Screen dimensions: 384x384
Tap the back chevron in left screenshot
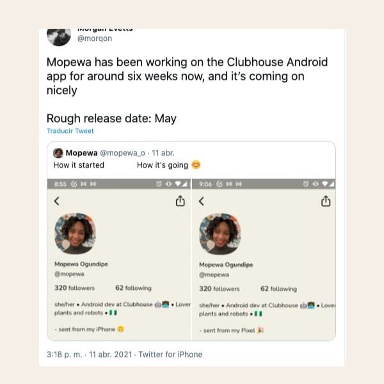[56, 201]
